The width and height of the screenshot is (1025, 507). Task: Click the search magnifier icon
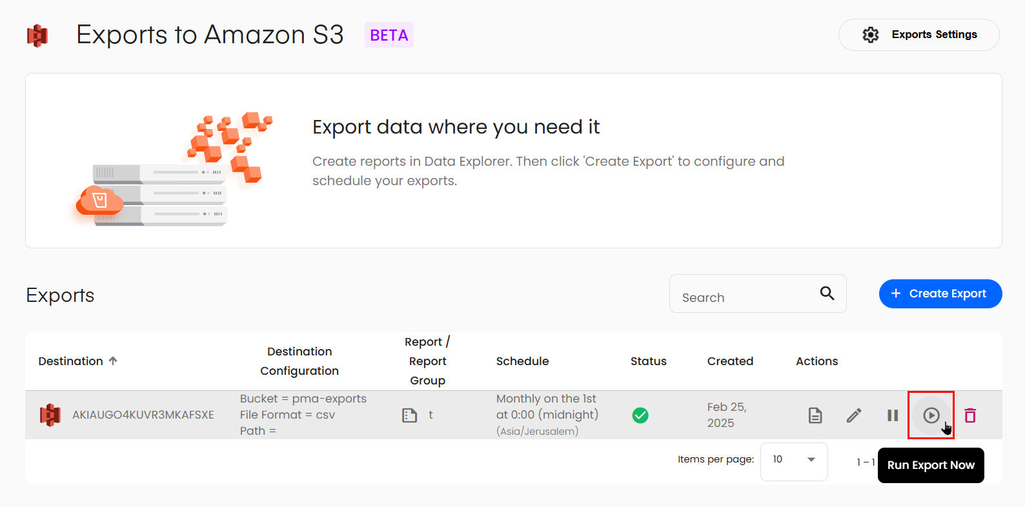tap(827, 293)
